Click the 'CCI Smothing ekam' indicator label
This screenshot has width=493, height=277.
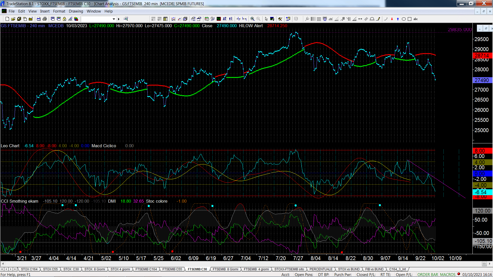coord(20,201)
